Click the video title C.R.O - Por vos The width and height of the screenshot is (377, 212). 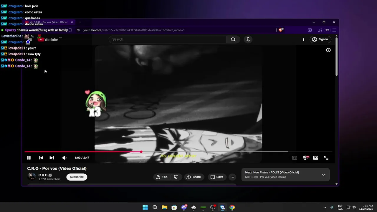pyautogui.click(x=57, y=168)
